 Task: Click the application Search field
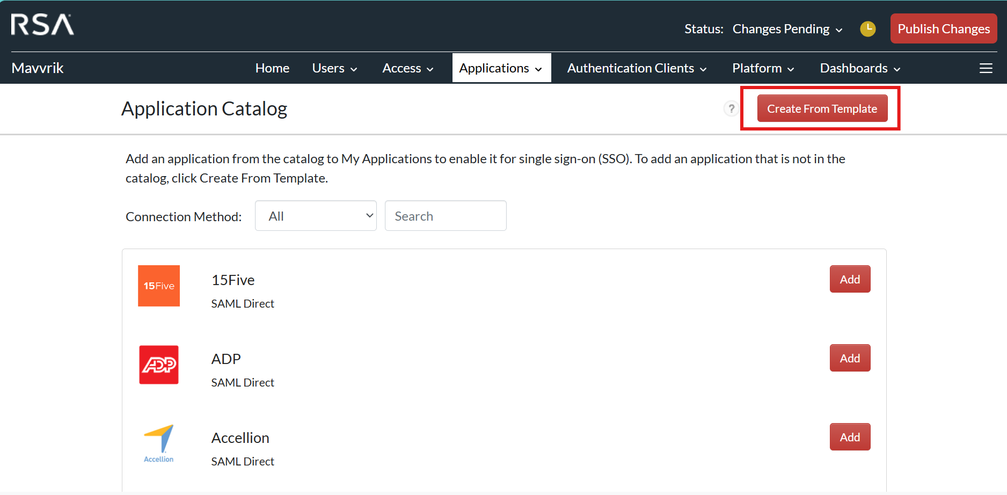[x=446, y=216]
